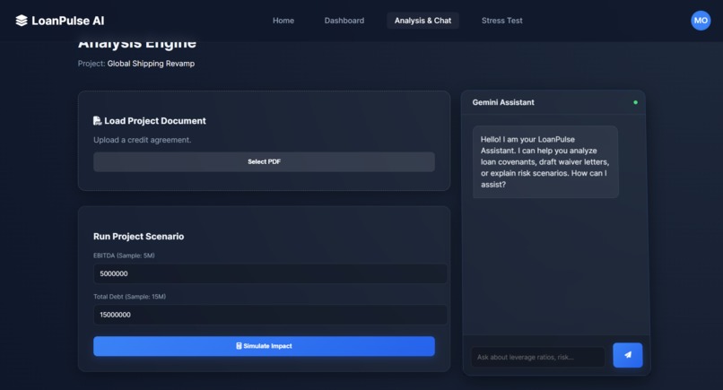This screenshot has height=390, width=723.
Task: Click the EBITDA (Sample: 5M) label
Action: 124,256
